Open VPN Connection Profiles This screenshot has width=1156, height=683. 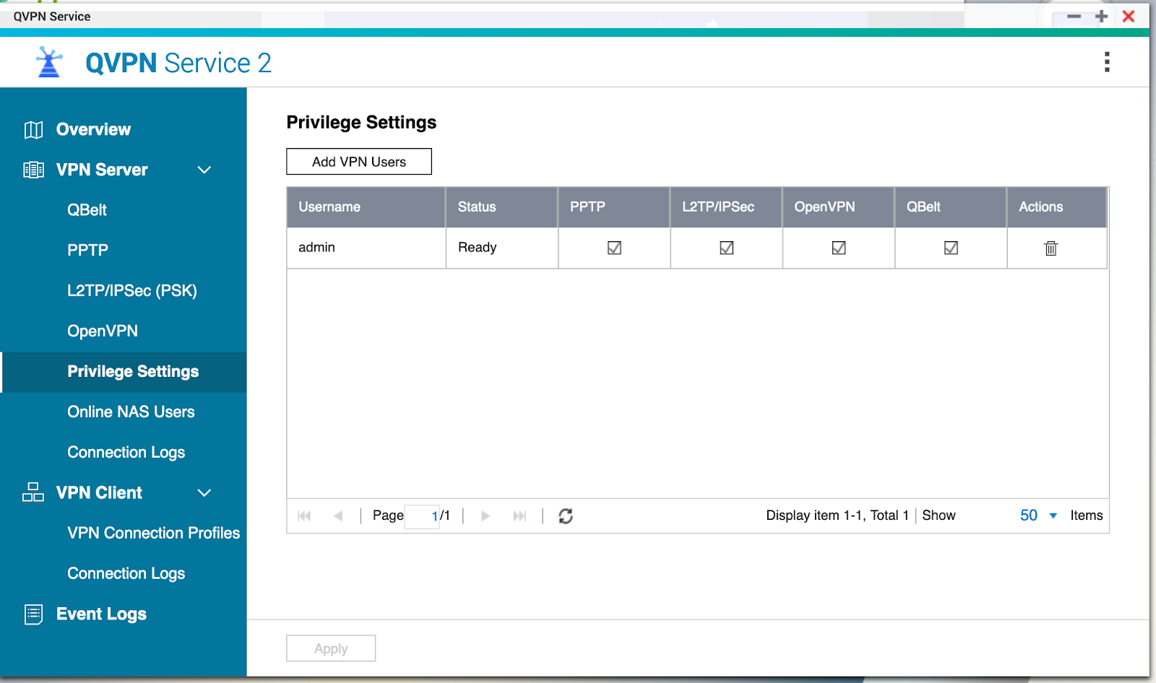[153, 533]
